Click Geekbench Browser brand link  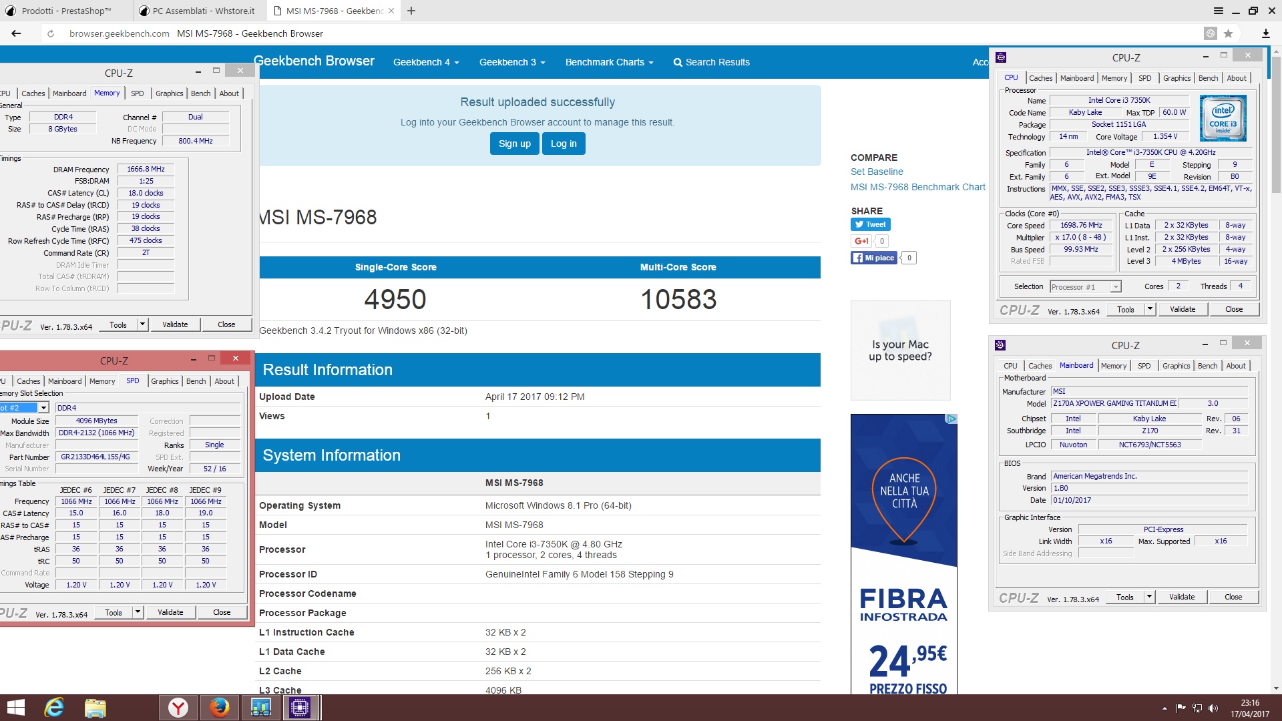(x=314, y=61)
